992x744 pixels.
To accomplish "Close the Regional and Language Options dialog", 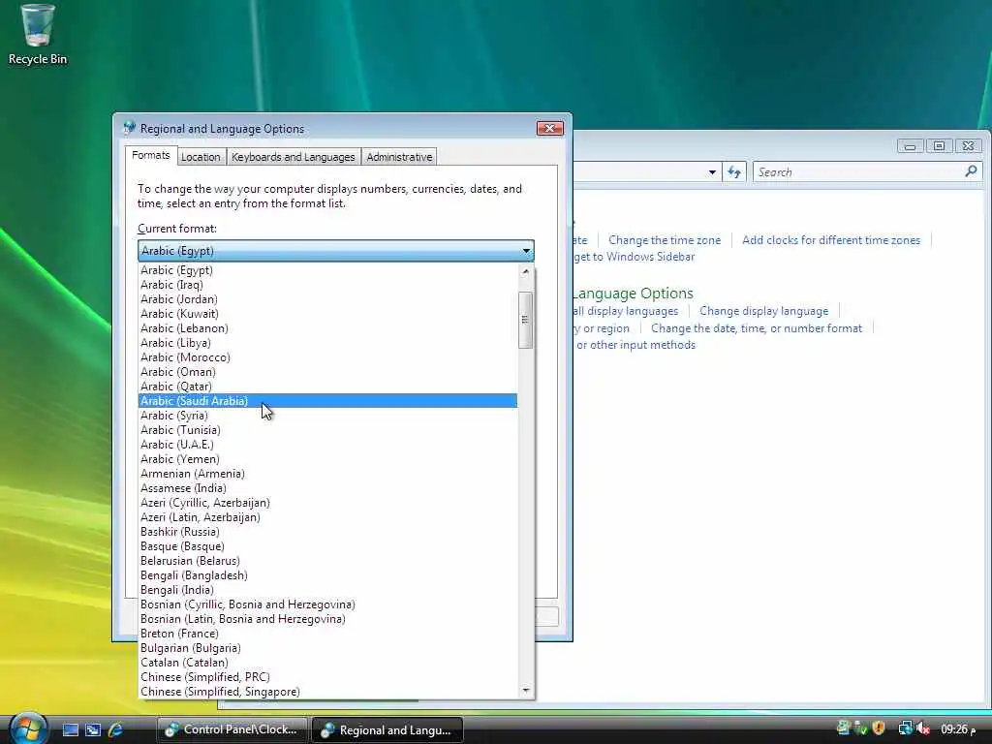I will 550,129.
